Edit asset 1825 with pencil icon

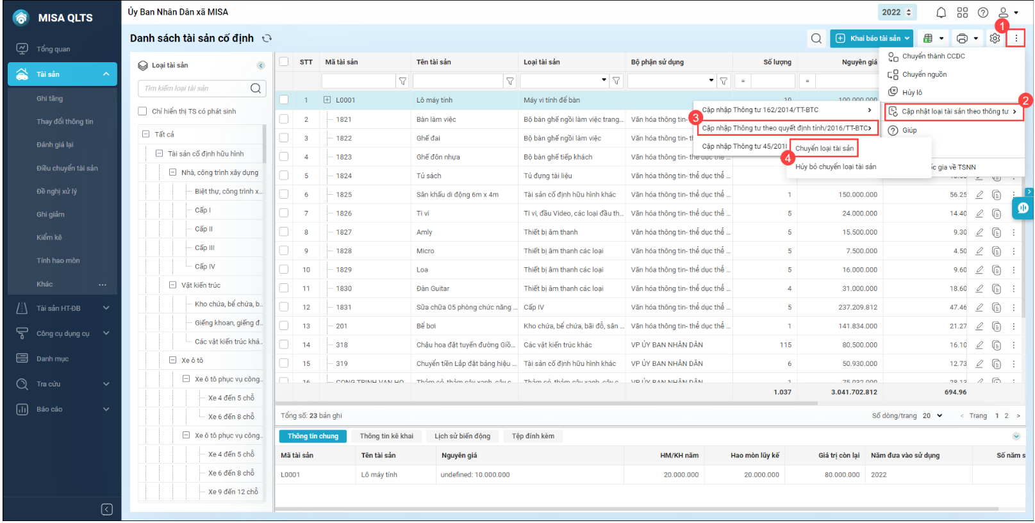point(979,195)
